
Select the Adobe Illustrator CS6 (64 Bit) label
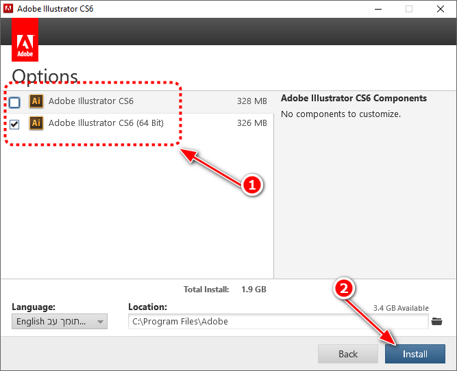click(x=106, y=124)
